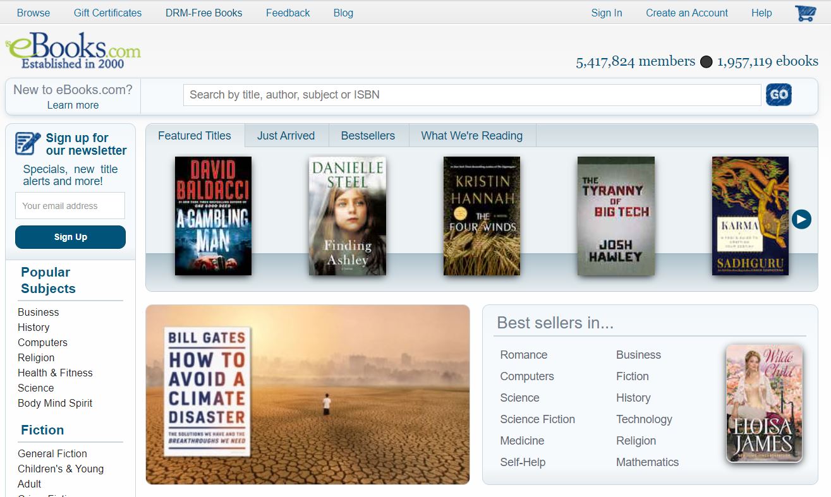Click inside the email address field
831x497 pixels.
pyautogui.click(x=70, y=205)
